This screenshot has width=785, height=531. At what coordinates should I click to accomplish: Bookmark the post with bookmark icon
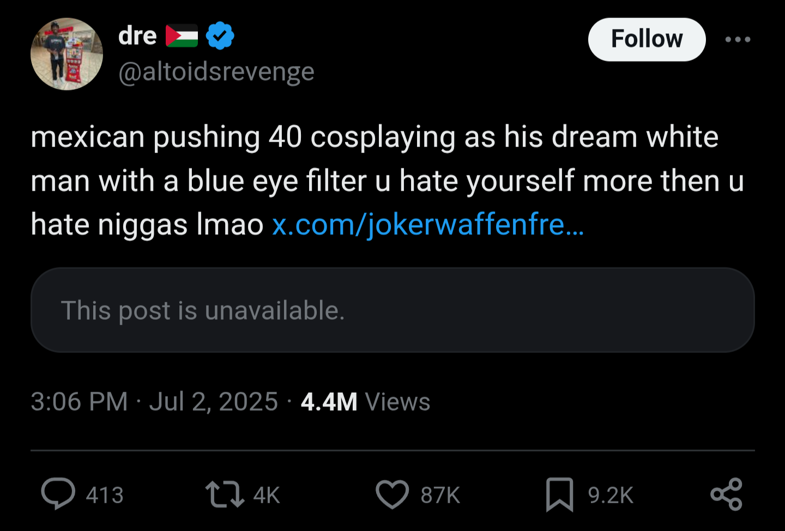click(559, 495)
